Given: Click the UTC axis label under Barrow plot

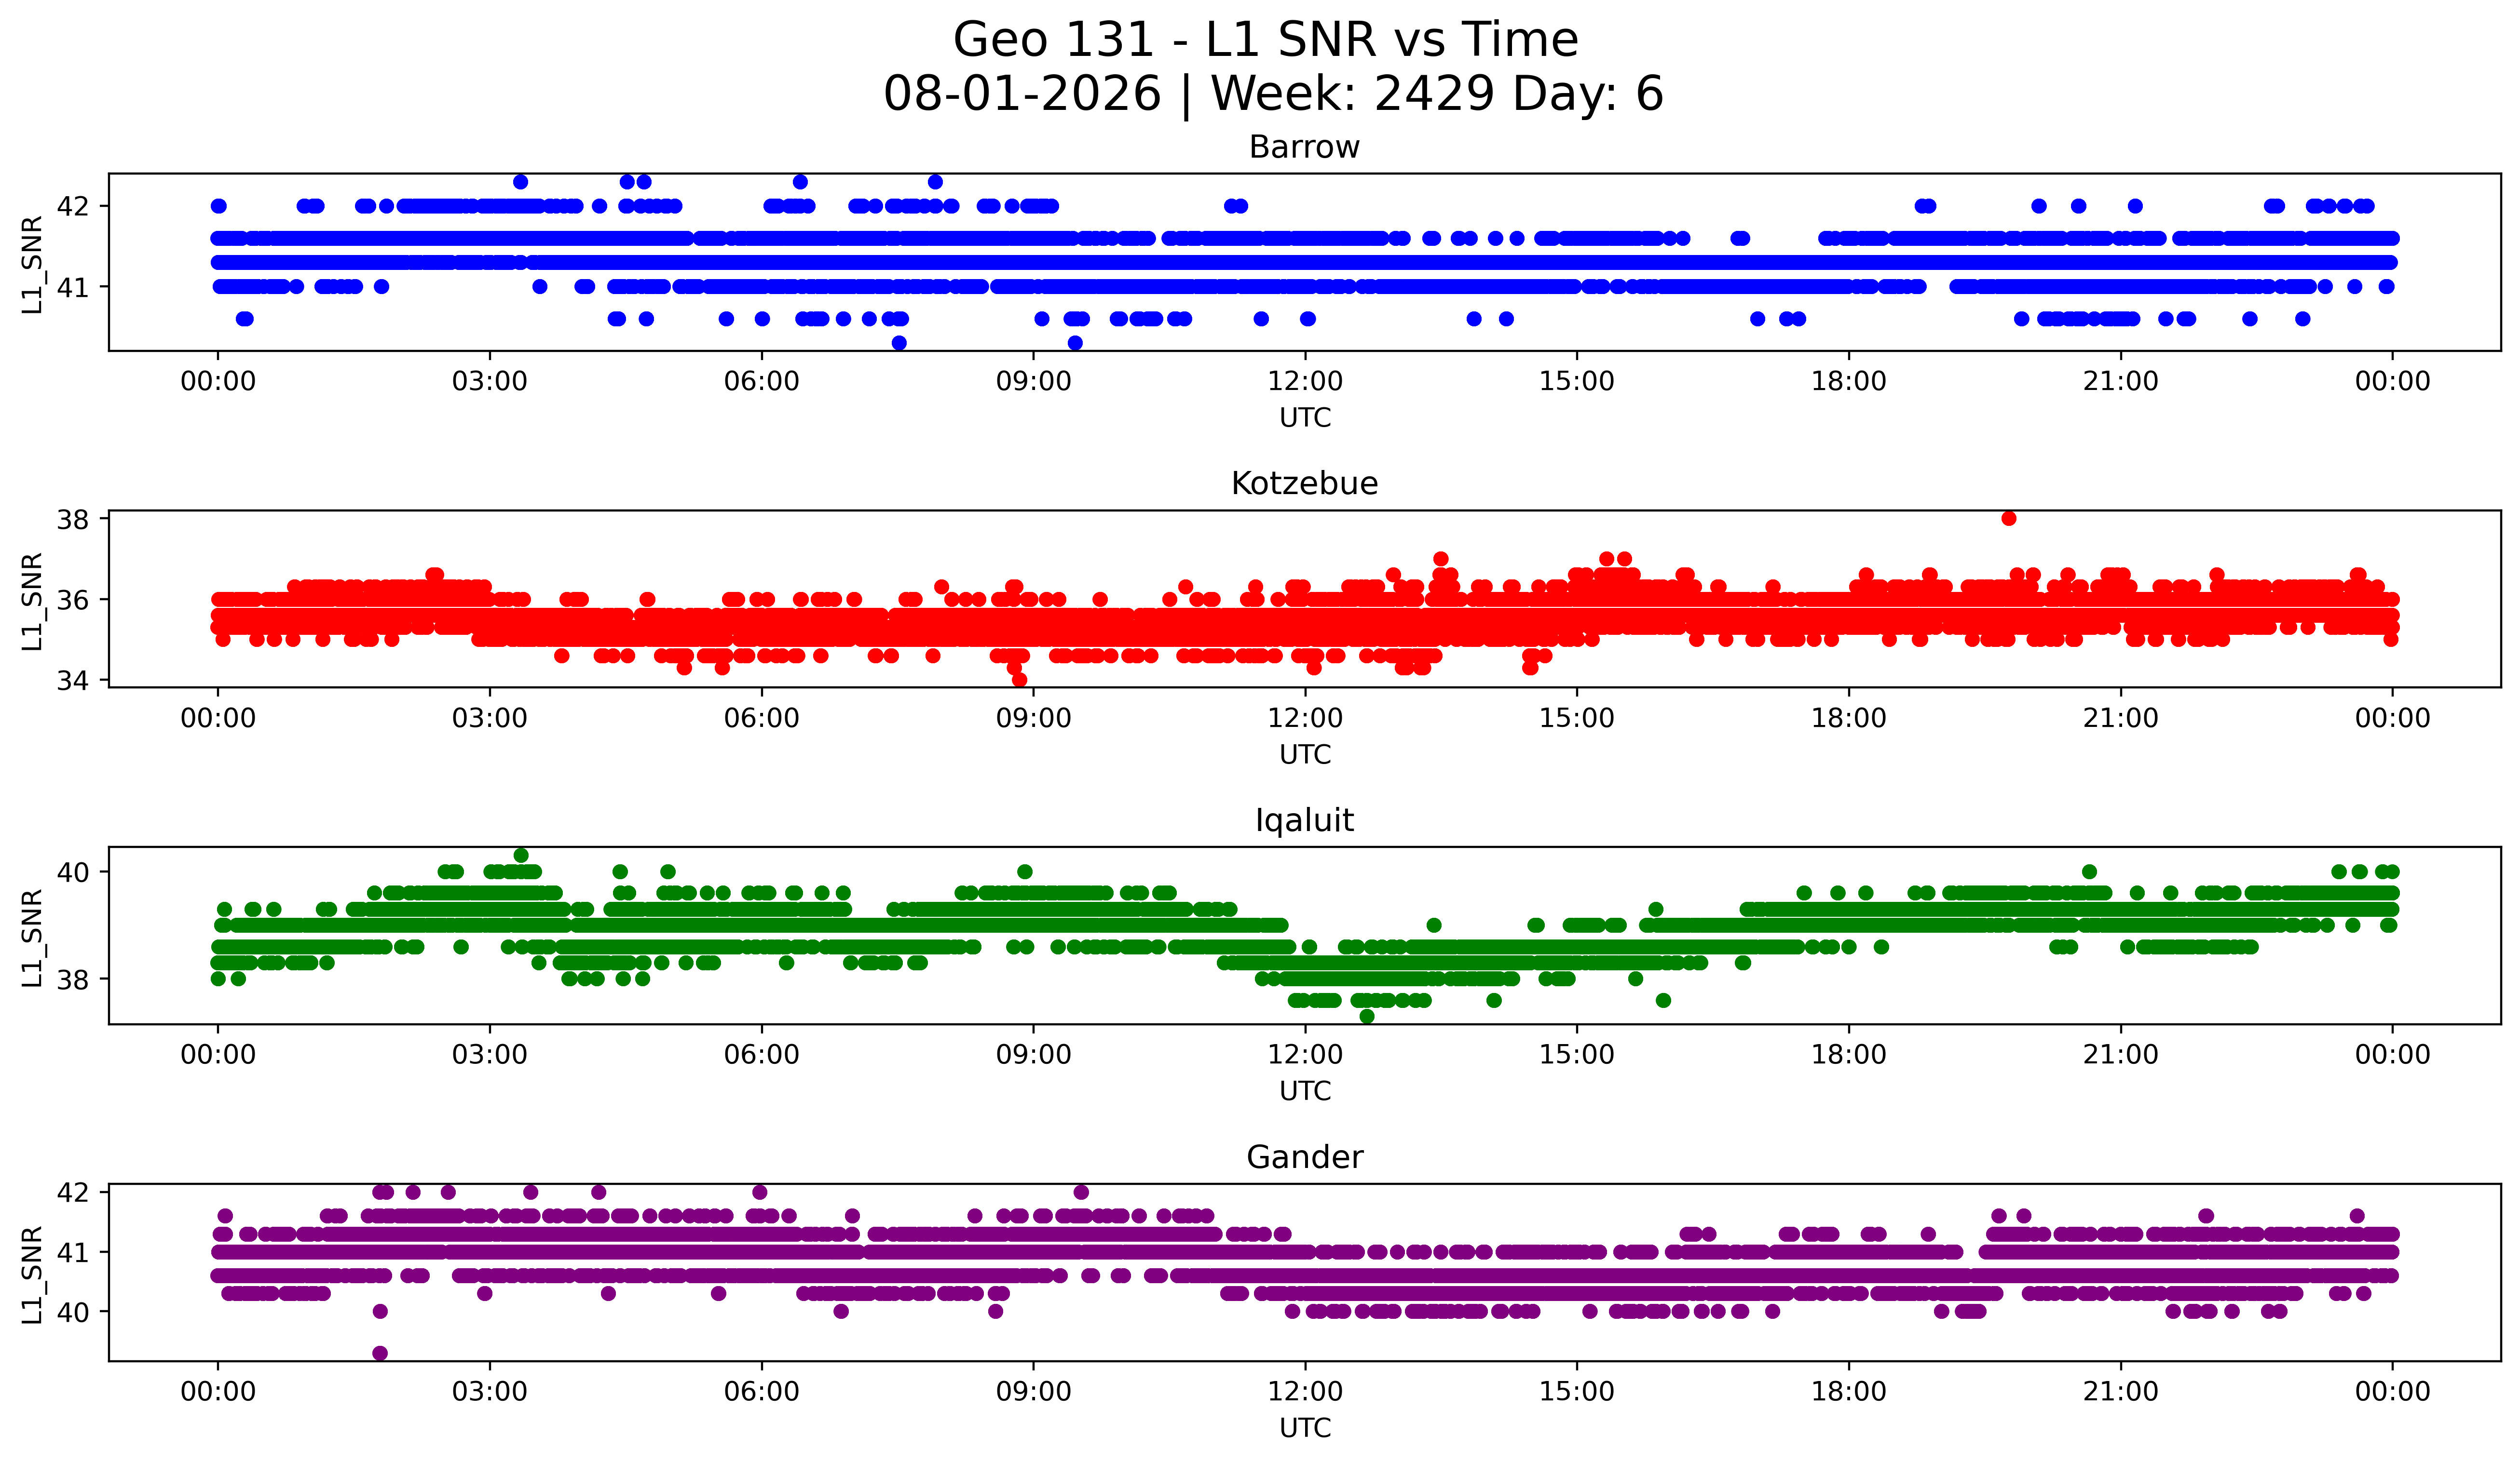Looking at the screenshot, I should (x=1305, y=419).
